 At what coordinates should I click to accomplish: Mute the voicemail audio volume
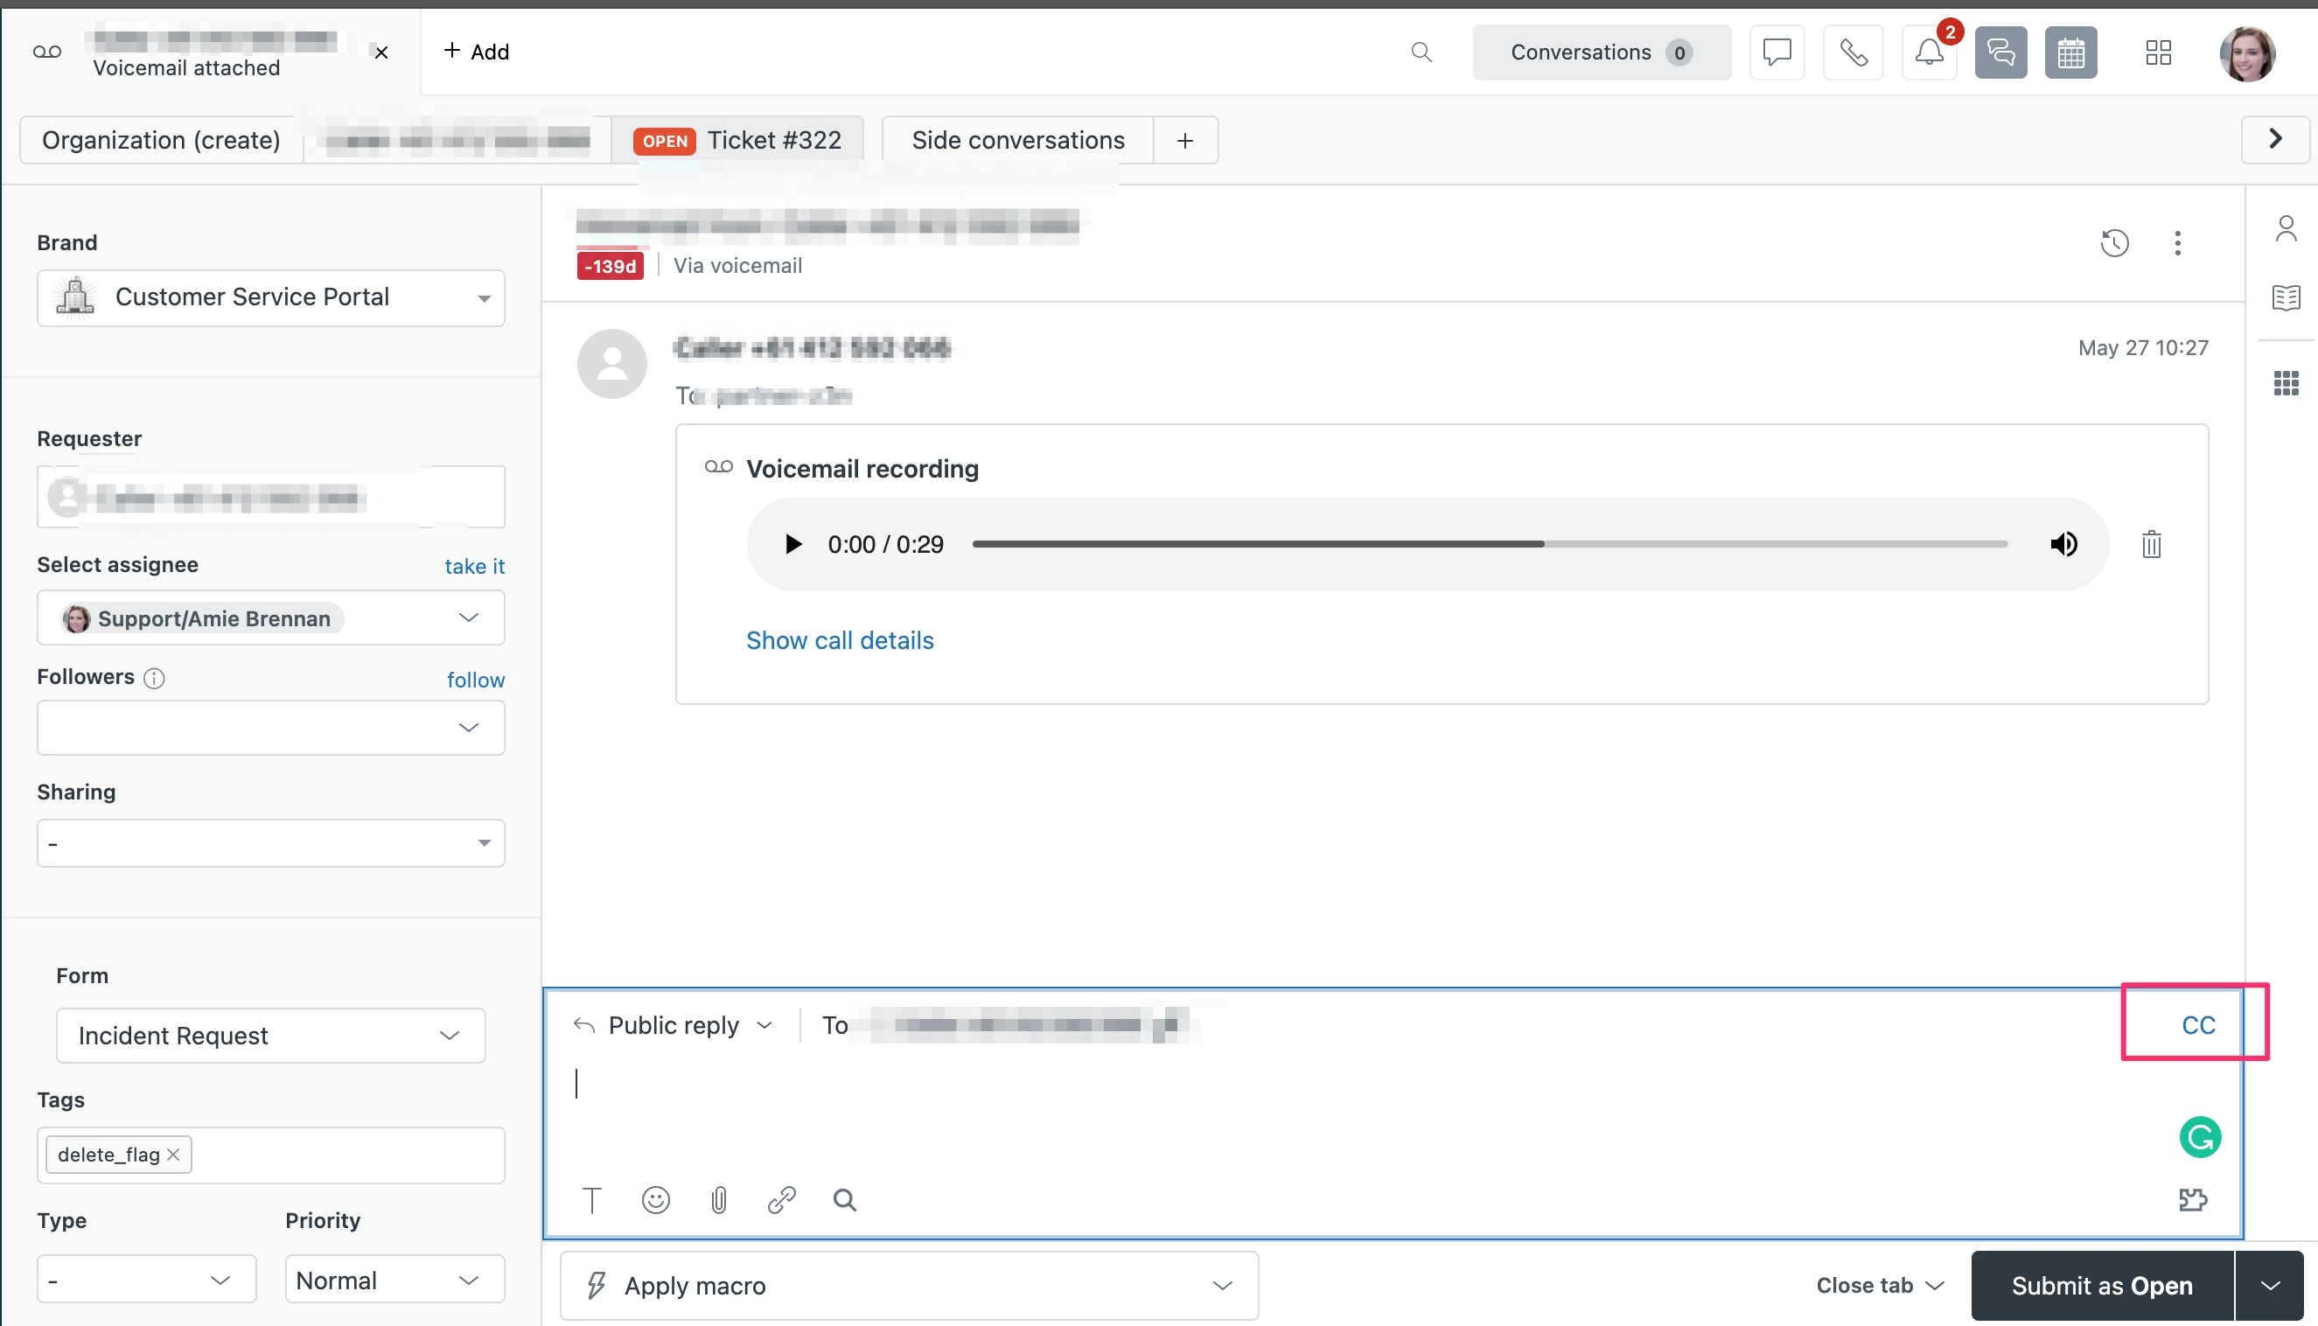[x=2063, y=545]
